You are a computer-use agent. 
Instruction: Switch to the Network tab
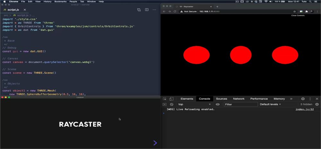click(239, 99)
